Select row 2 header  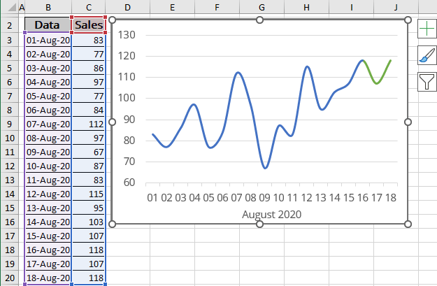pos(10,25)
